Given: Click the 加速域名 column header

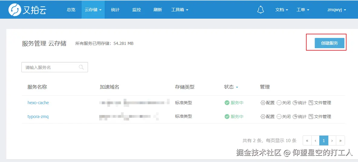Looking at the screenshot, I should pyautogui.click(x=109, y=87).
